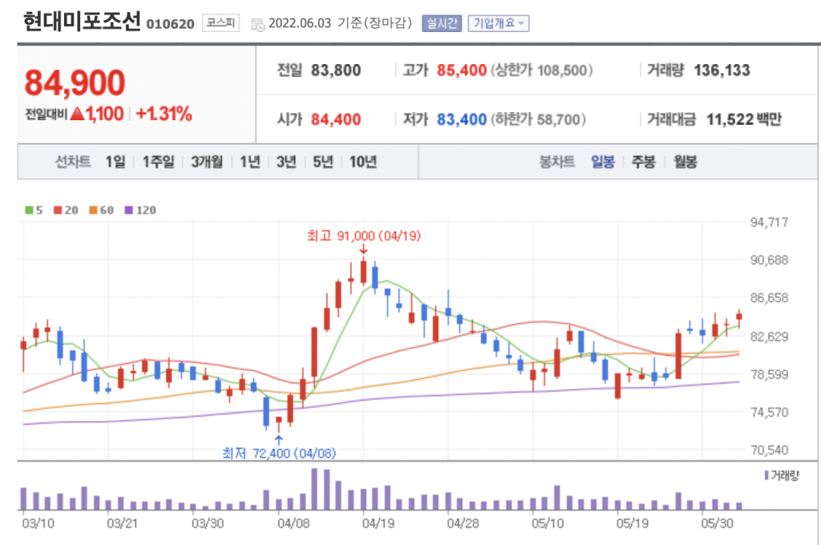This screenshot has height=545, width=821.
Task: Open the 기업개요 dropdown
Action: [x=498, y=22]
